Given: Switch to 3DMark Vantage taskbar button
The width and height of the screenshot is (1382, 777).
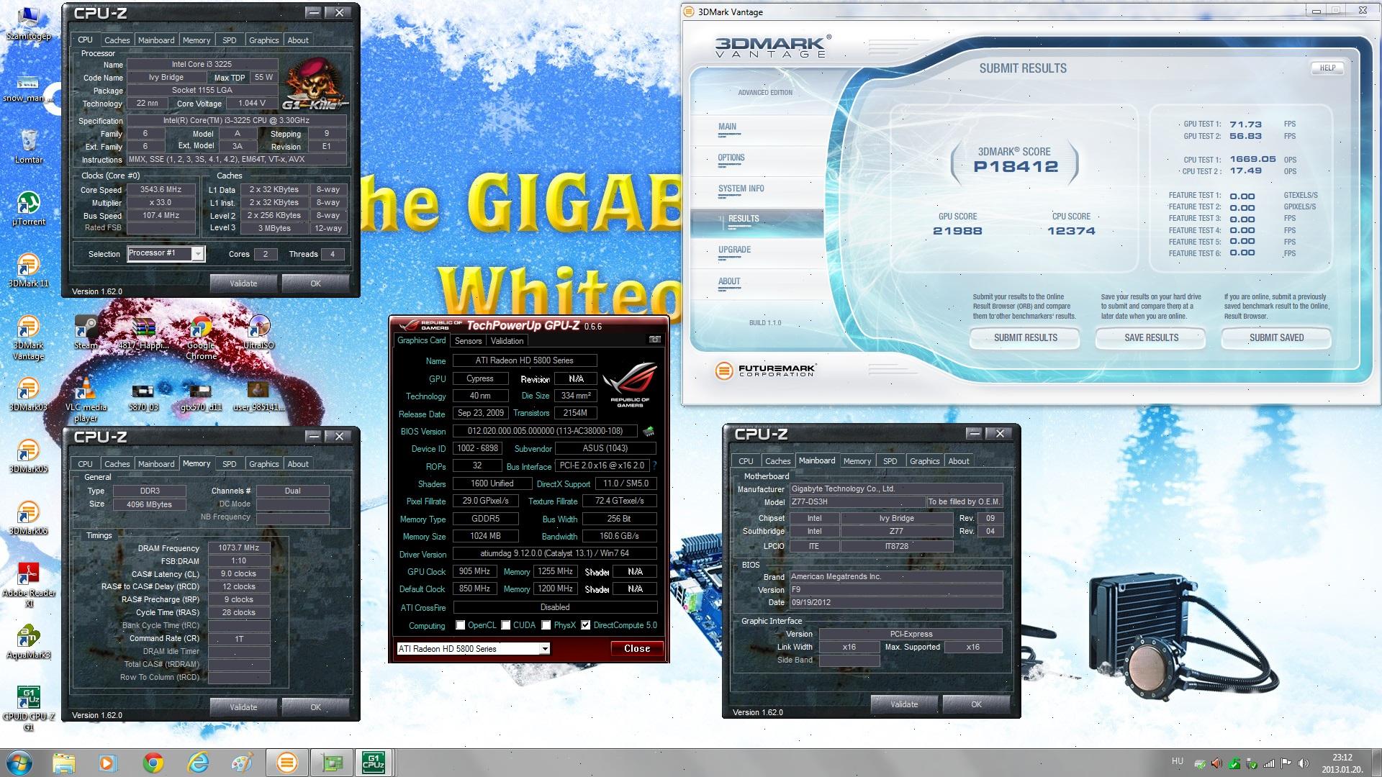Looking at the screenshot, I should (286, 763).
